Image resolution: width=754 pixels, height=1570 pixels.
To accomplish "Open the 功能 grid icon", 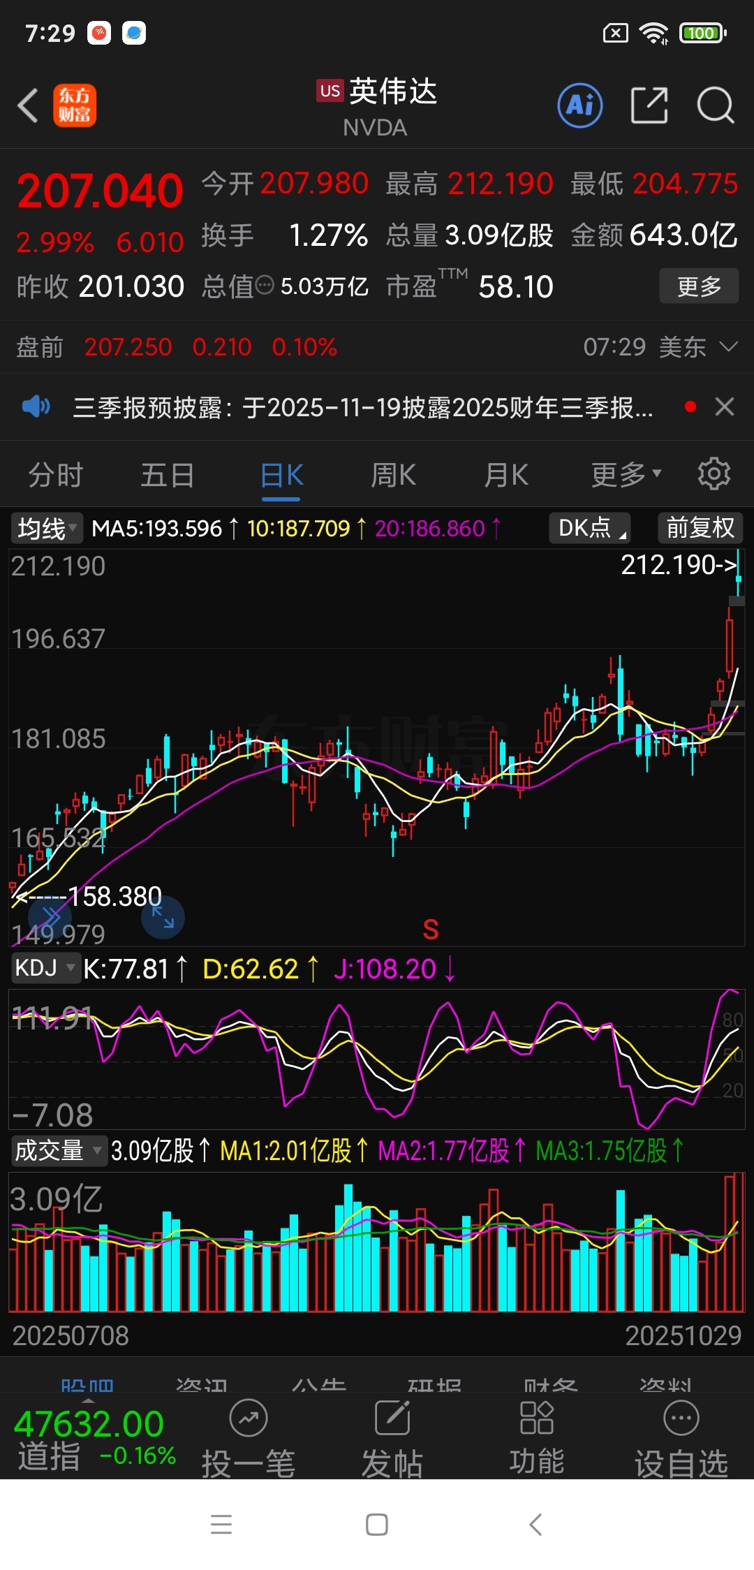I will pyautogui.click(x=537, y=1418).
